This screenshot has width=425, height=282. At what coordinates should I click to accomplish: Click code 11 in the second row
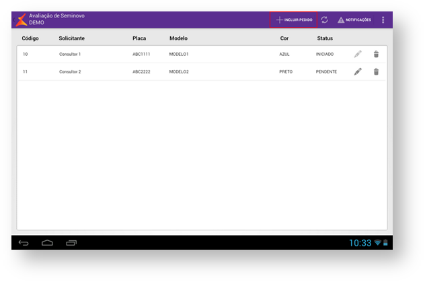[25, 72]
